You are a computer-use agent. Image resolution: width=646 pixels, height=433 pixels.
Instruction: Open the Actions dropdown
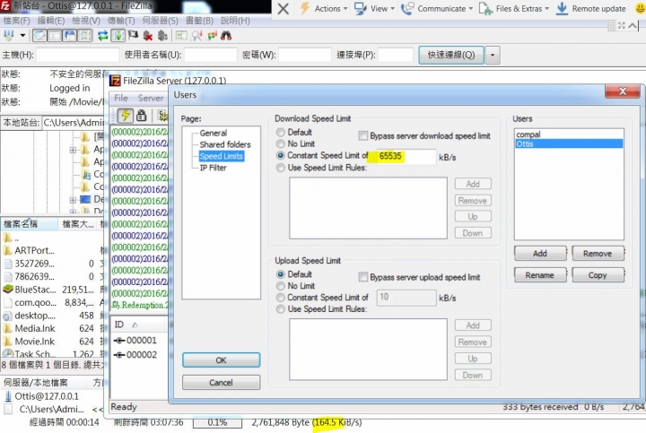[323, 9]
